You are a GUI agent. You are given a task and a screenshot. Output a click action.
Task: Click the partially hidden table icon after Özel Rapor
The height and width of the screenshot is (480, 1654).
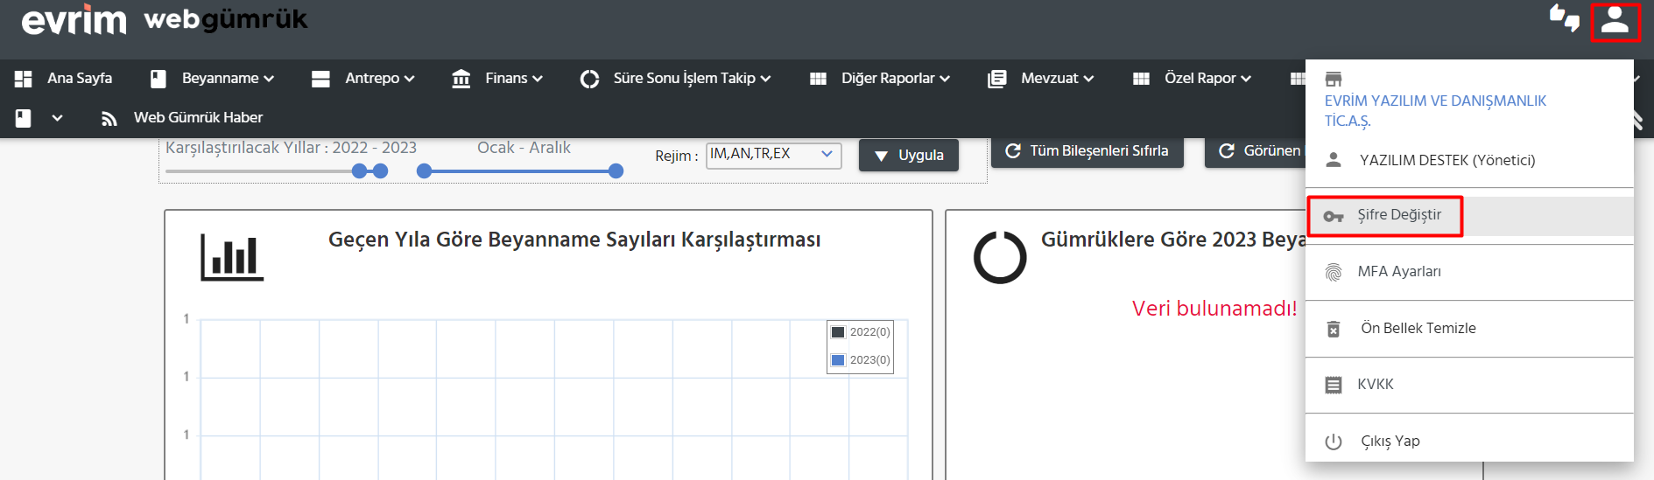(x=1298, y=79)
